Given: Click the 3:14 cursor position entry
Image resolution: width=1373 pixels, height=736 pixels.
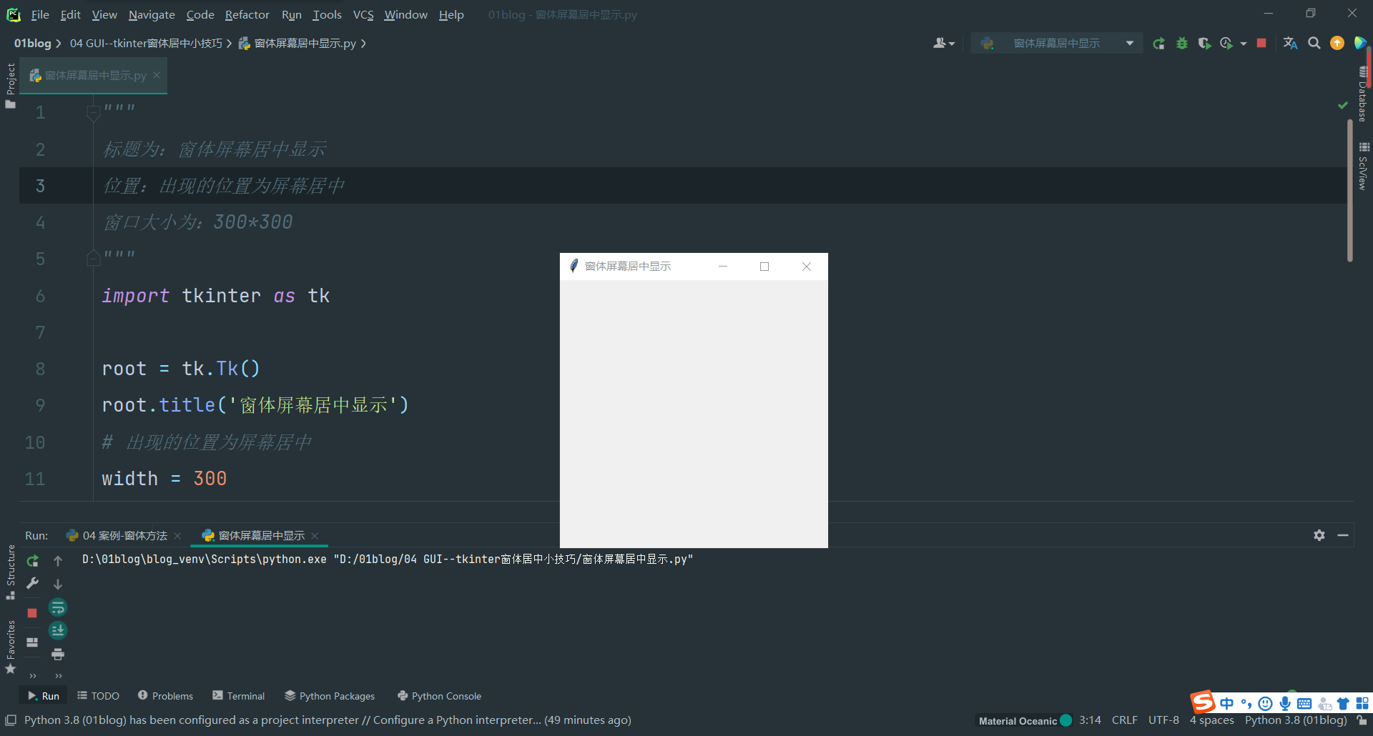Looking at the screenshot, I should click(1090, 720).
